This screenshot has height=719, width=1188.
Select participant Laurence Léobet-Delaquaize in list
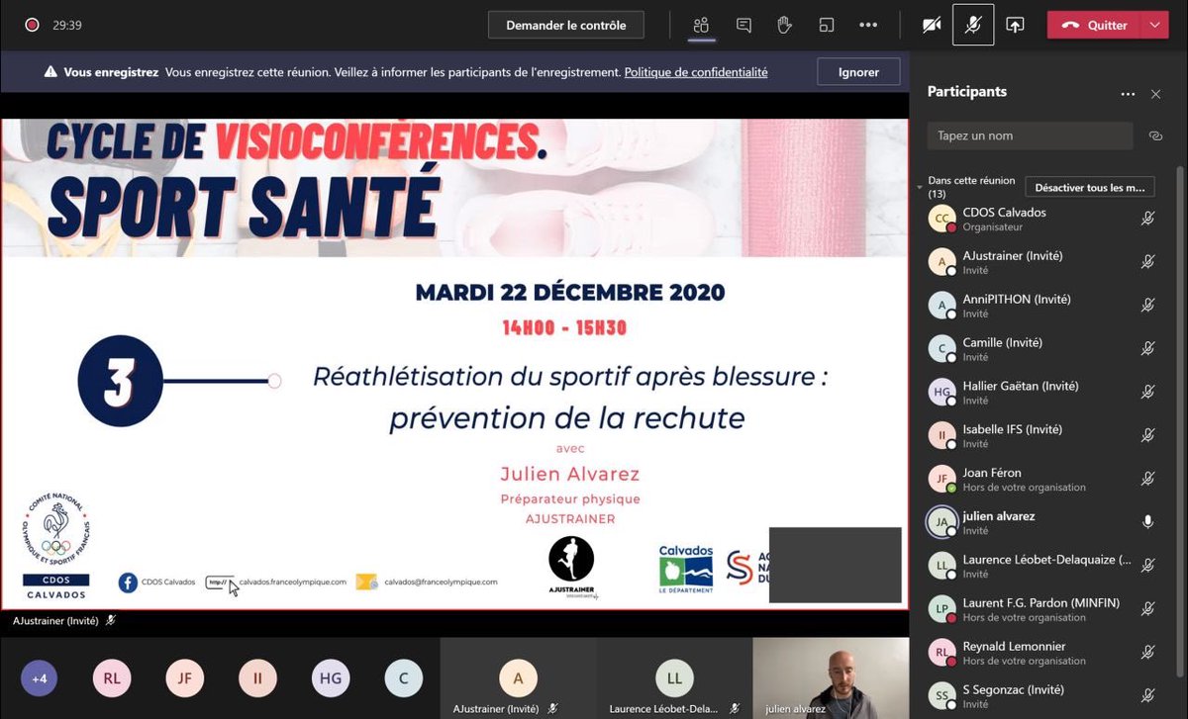[x=1044, y=567]
